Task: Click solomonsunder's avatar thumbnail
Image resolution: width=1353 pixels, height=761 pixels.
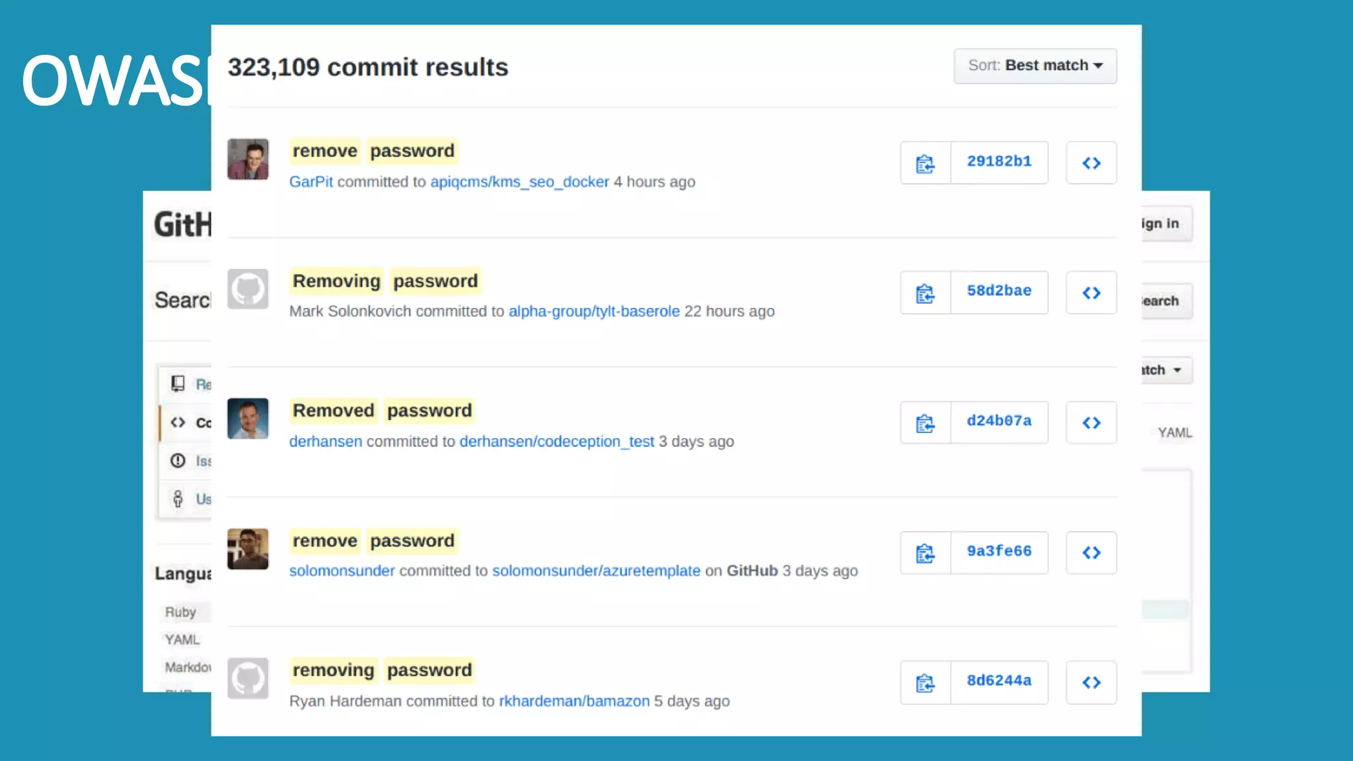Action: coord(248,549)
